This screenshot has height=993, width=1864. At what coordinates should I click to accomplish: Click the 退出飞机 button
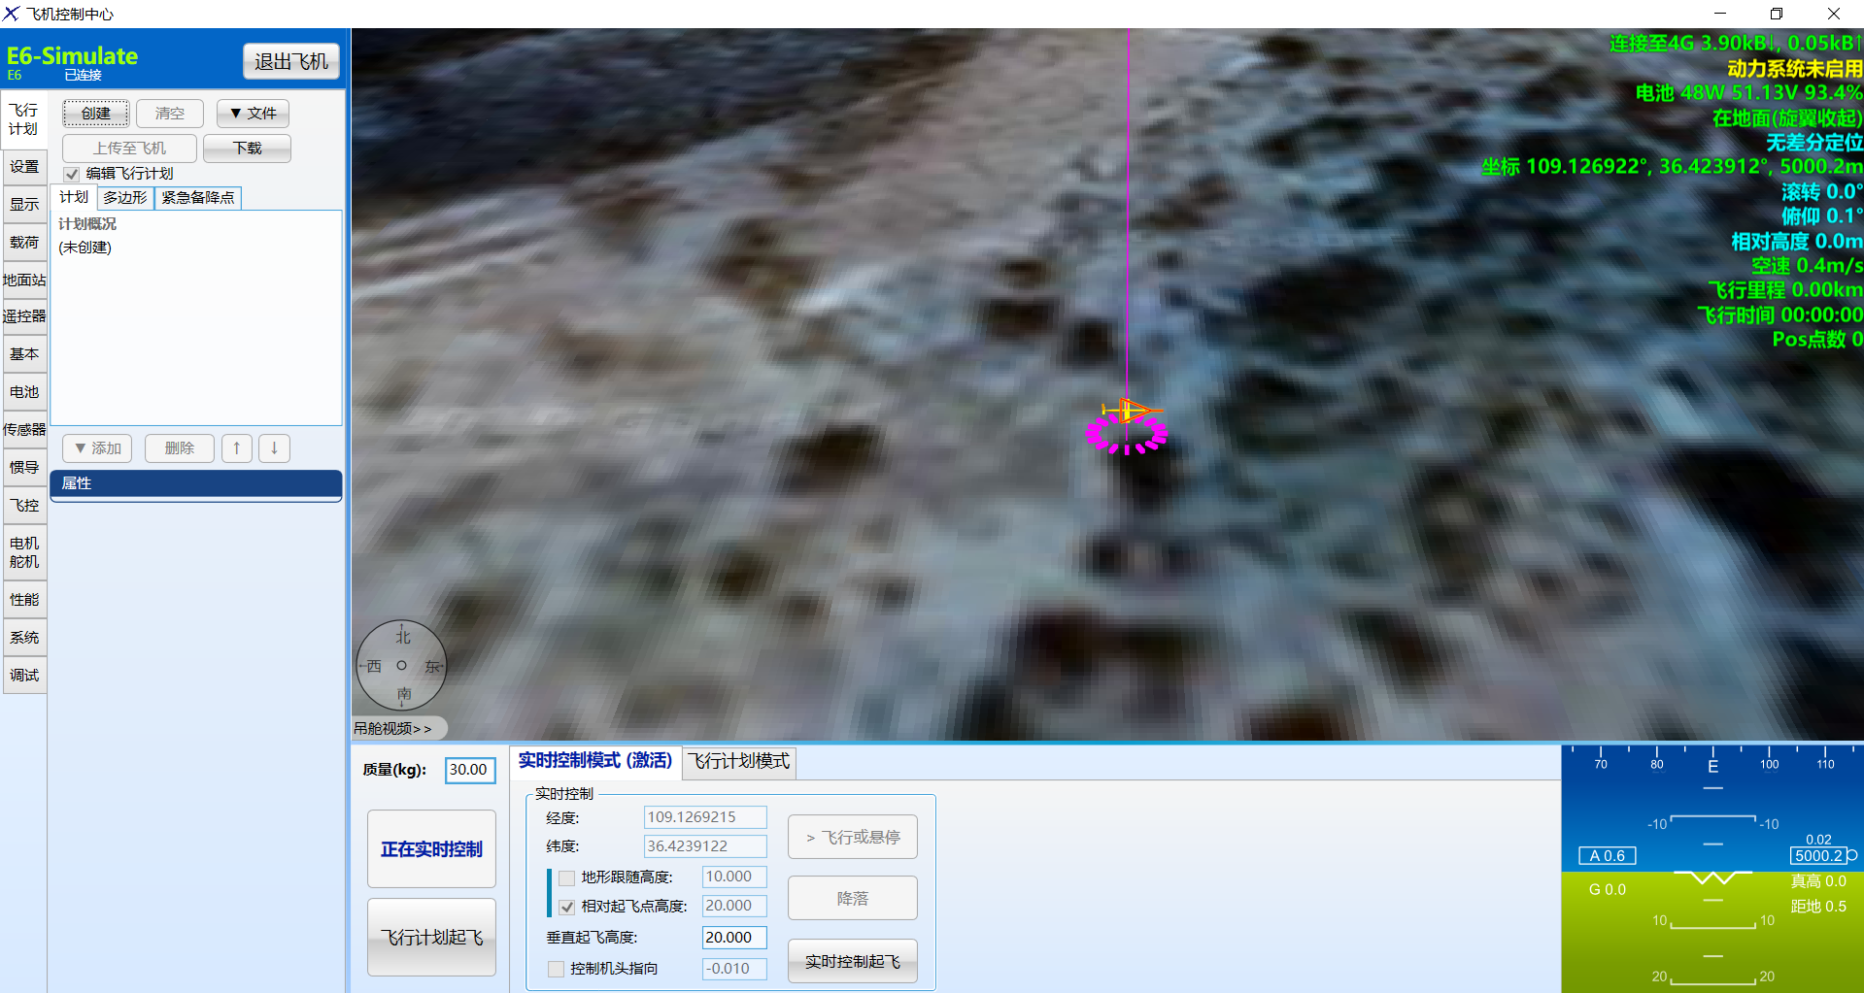[x=290, y=62]
